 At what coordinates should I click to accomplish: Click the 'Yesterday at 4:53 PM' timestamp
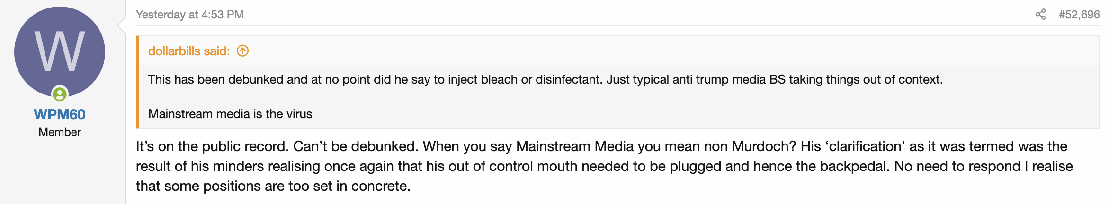point(190,15)
